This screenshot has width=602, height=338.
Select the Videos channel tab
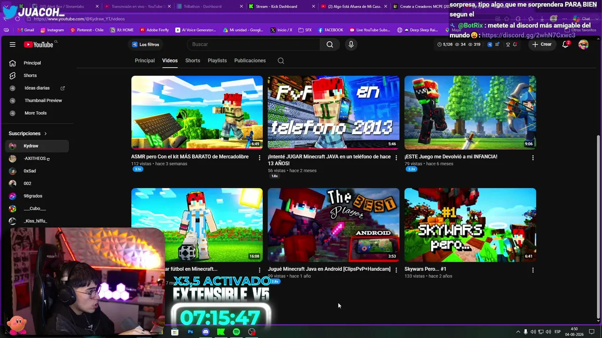pyautogui.click(x=170, y=61)
